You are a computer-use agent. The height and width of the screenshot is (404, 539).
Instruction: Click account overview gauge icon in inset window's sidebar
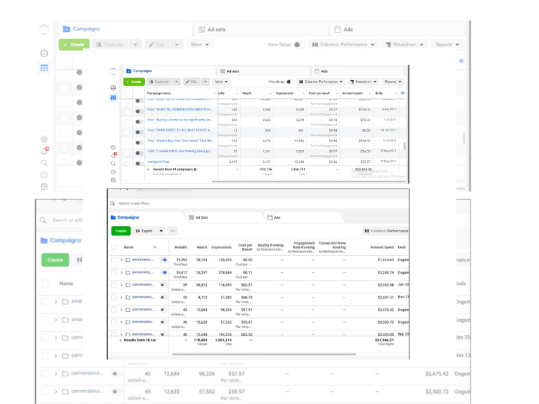point(113,88)
